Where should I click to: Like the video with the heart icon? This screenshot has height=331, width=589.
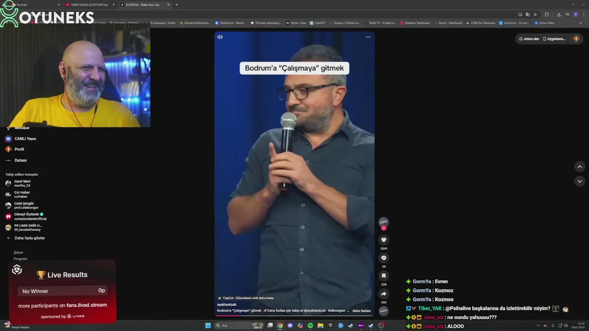pos(384,240)
